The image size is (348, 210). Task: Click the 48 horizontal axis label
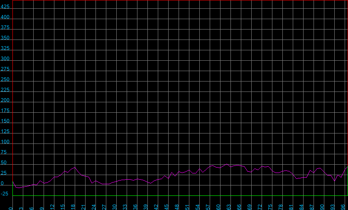coord(177,207)
